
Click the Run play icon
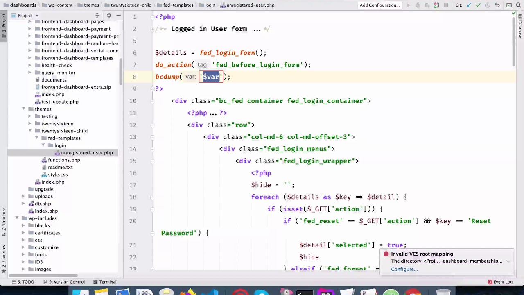click(x=408, y=5)
